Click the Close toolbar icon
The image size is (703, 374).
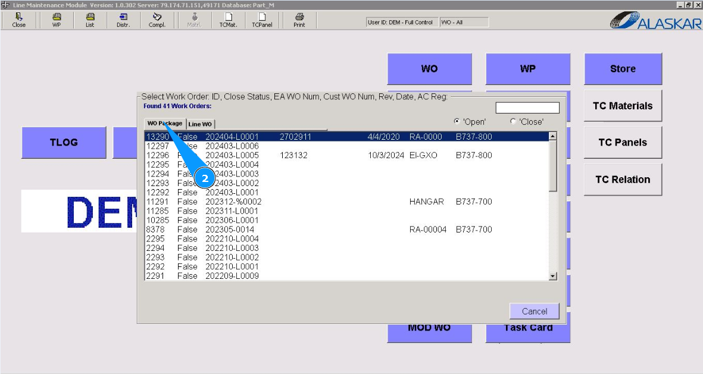click(x=18, y=20)
